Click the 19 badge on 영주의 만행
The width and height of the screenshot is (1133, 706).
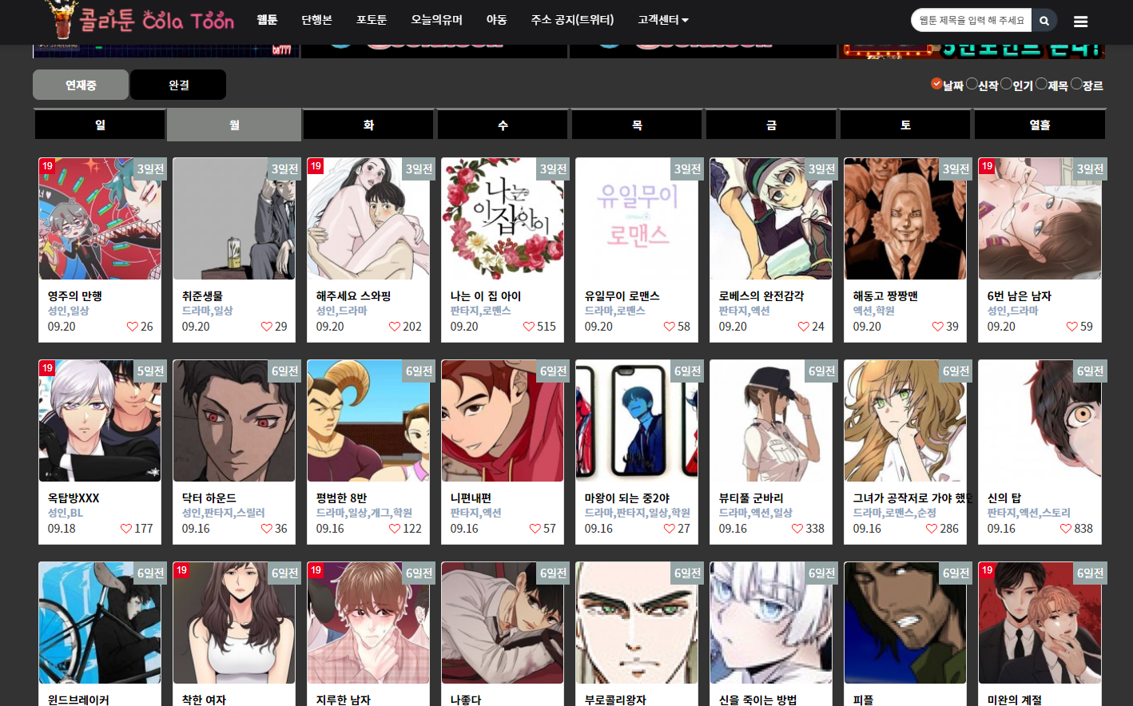click(x=47, y=166)
